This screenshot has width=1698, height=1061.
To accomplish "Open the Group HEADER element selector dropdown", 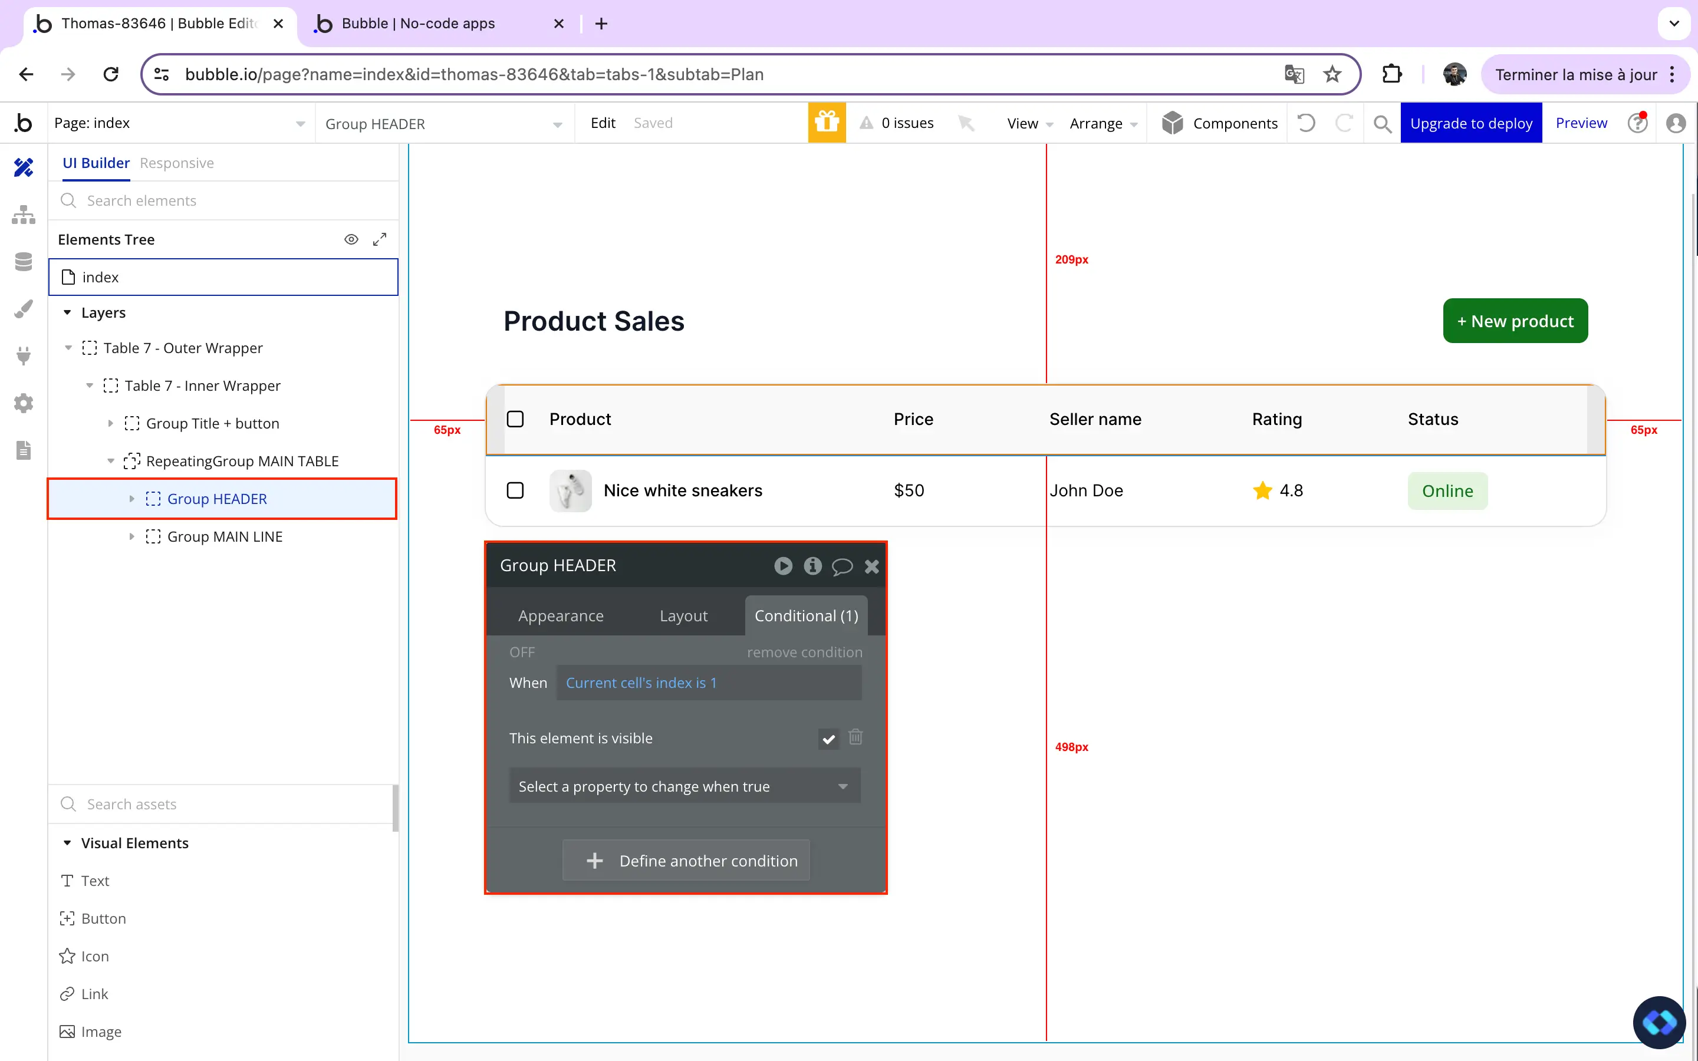I will click(444, 124).
